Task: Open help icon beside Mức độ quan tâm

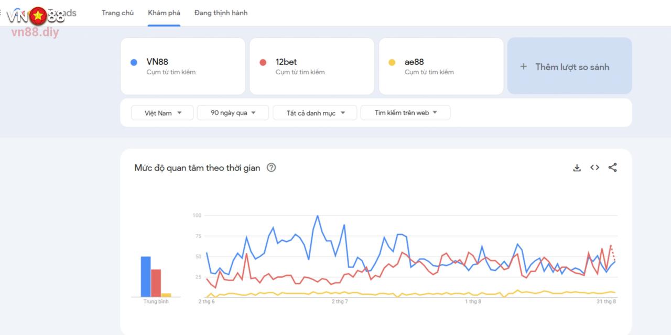Action: click(271, 167)
